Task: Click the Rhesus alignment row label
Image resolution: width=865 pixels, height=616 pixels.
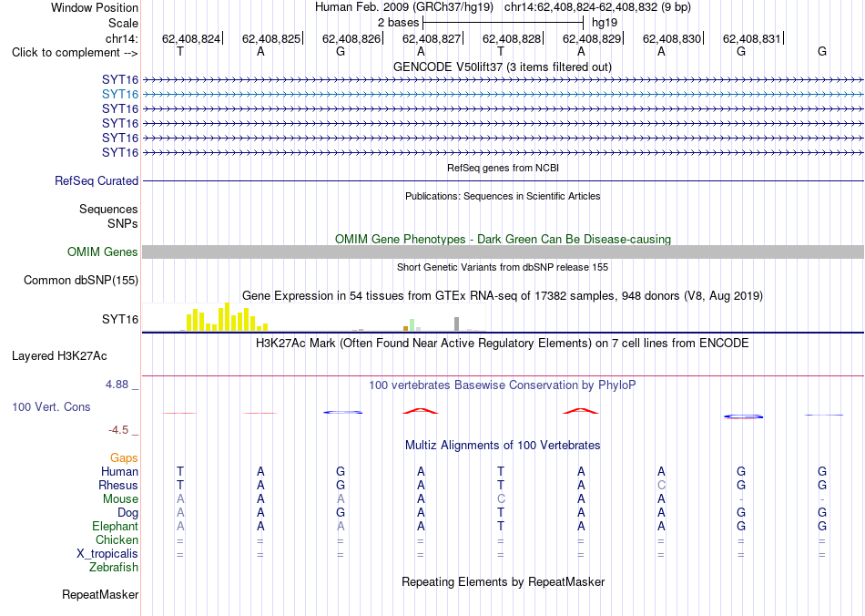Action: point(118,486)
